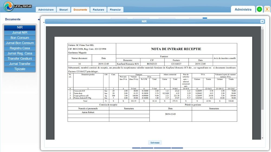The width and height of the screenshot is (271, 152).
Task: Select the Facturare tab
Action: click(x=98, y=10)
